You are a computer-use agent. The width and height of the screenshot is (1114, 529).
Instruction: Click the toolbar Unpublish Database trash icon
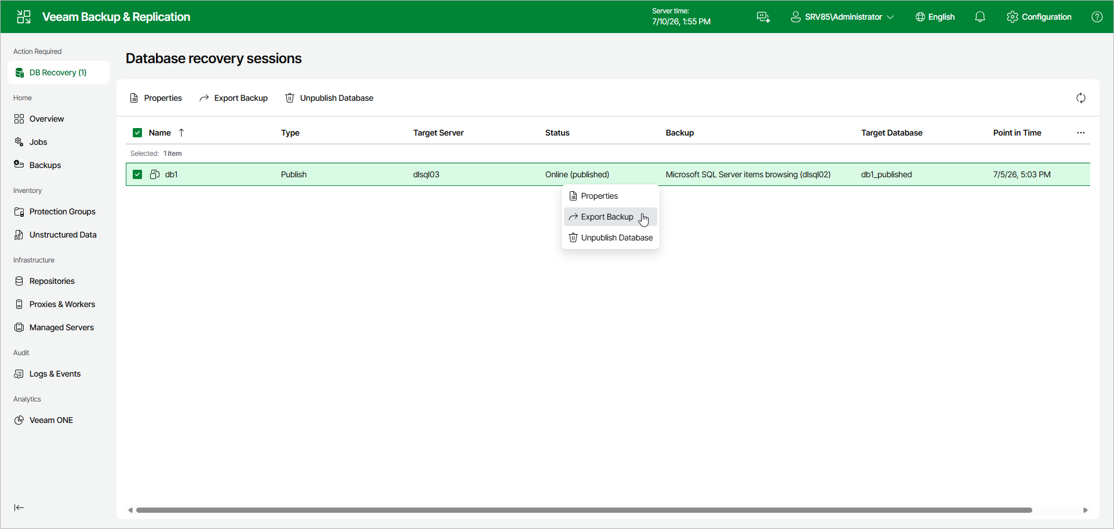point(290,98)
